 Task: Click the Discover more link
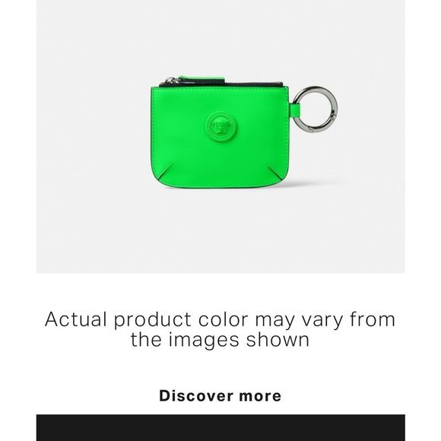[x=220, y=395]
